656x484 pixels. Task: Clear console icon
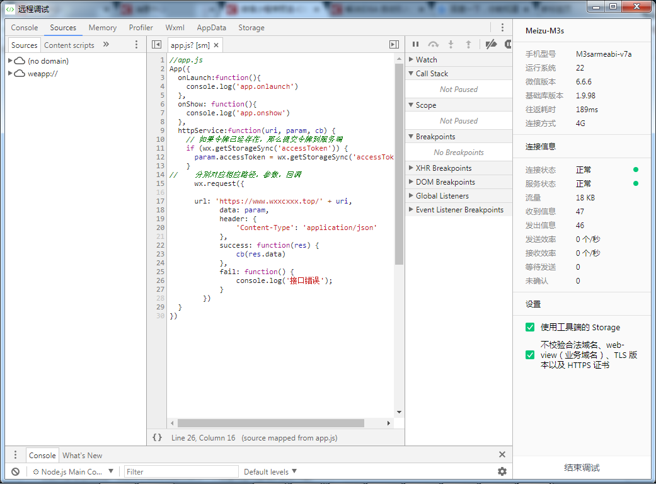pyautogui.click(x=16, y=472)
